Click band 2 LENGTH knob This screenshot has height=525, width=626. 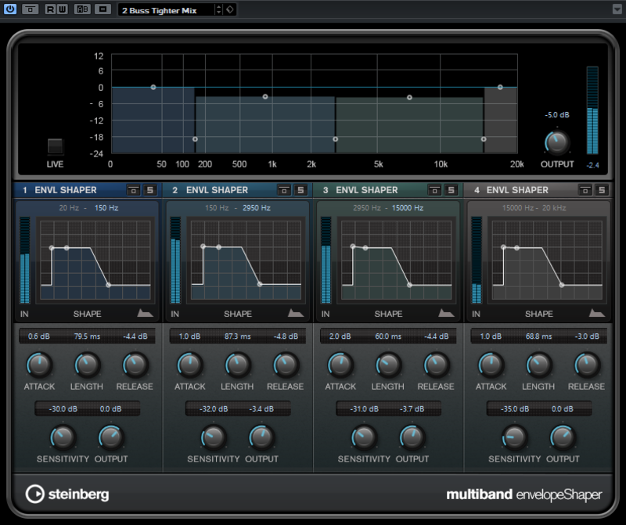click(237, 365)
